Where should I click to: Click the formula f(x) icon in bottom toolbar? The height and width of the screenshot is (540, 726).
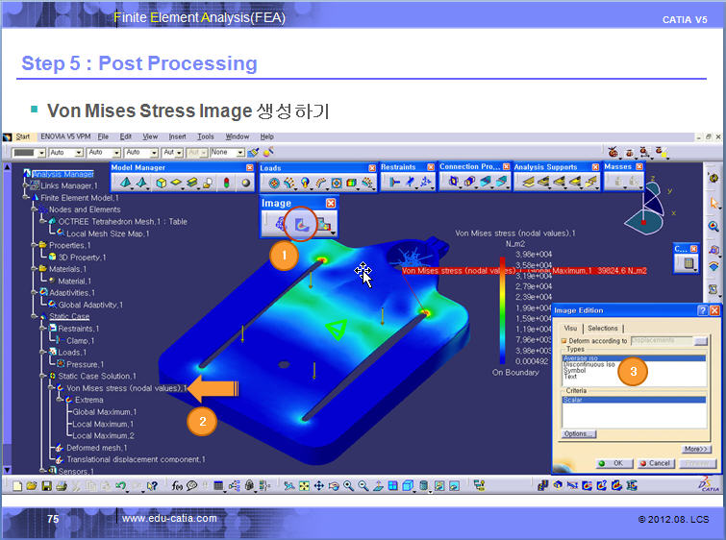pyautogui.click(x=177, y=485)
